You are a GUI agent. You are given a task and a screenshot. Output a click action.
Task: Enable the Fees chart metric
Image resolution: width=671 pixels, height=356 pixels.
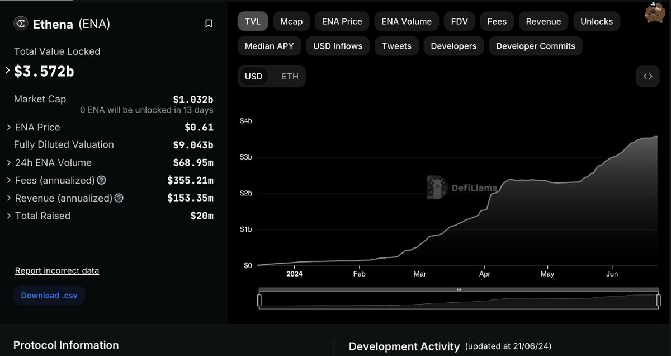497,21
